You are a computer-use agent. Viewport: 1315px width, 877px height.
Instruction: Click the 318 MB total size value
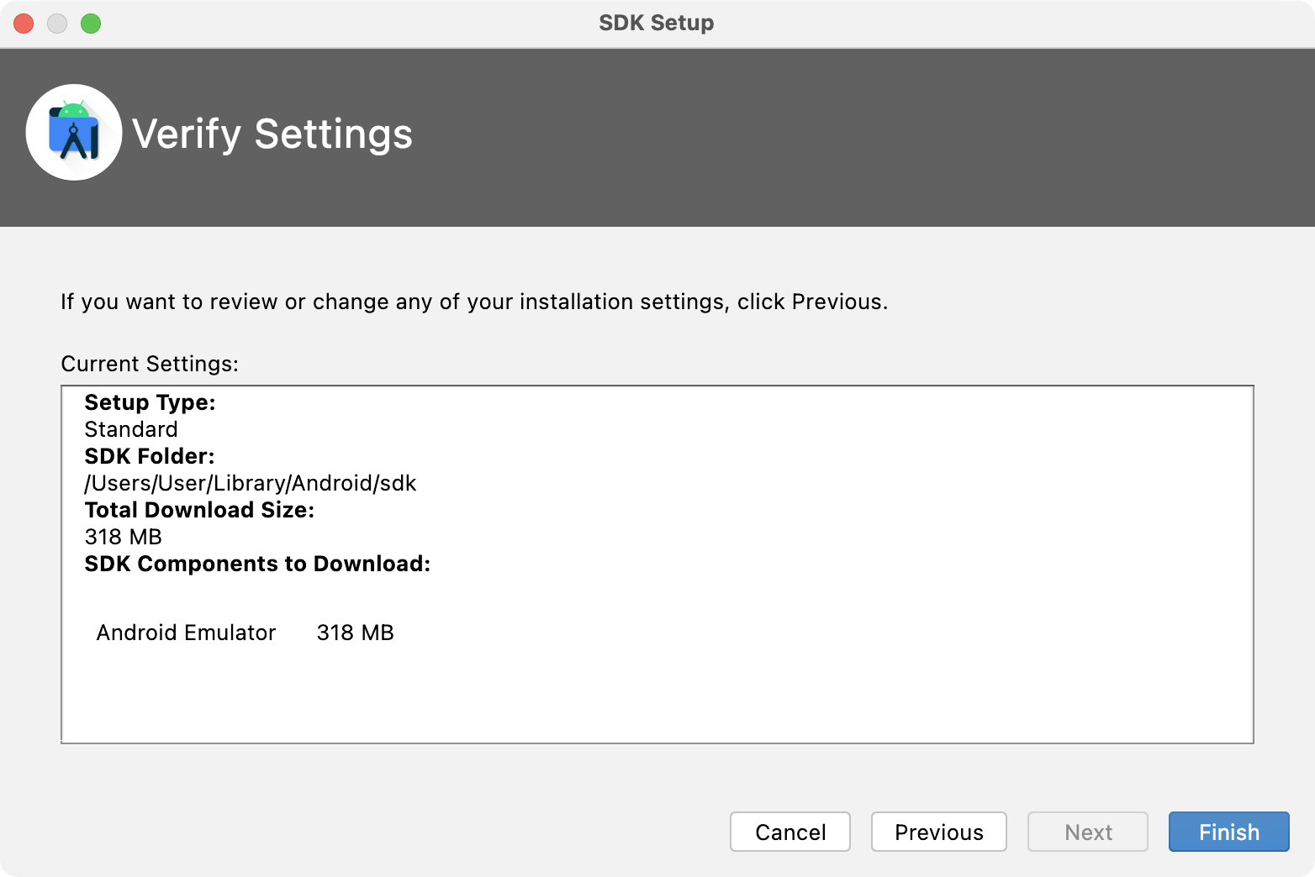tap(124, 537)
